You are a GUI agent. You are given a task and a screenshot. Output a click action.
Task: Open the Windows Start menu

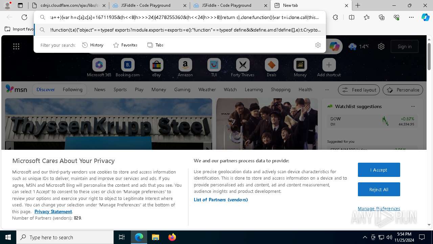pyautogui.click(x=8, y=237)
